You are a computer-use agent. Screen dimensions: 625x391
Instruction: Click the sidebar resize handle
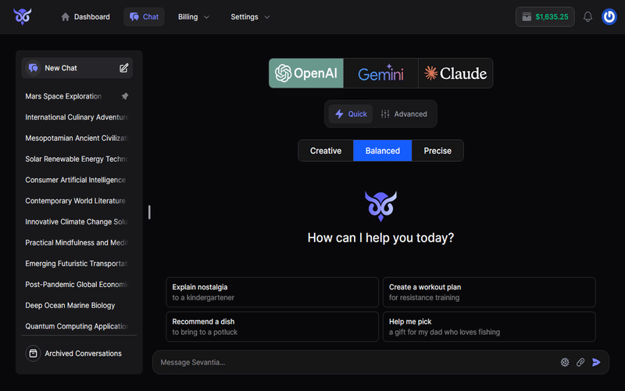click(149, 212)
